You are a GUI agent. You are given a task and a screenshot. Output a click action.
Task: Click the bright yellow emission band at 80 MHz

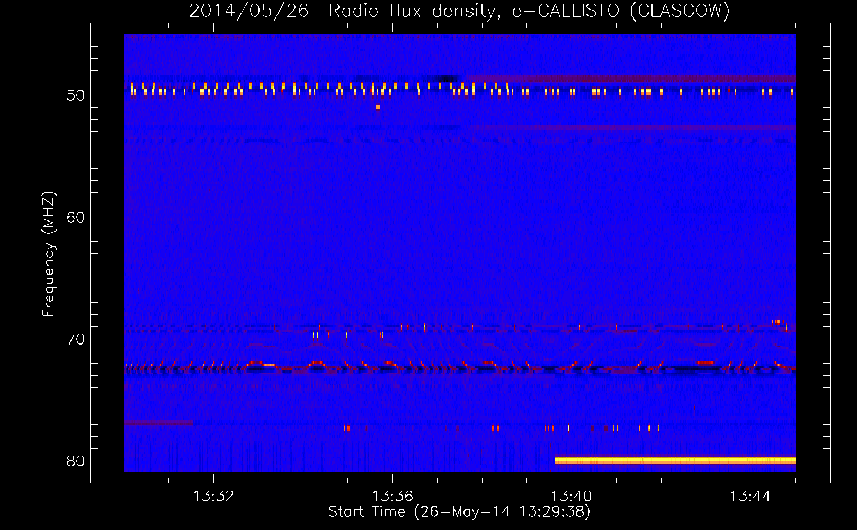[675, 460]
